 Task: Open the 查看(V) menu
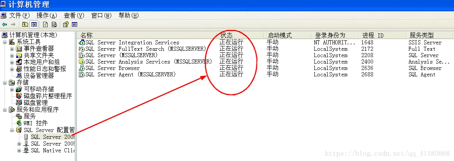point(74,15)
